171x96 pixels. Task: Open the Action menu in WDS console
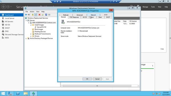click(x=32, y=11)
